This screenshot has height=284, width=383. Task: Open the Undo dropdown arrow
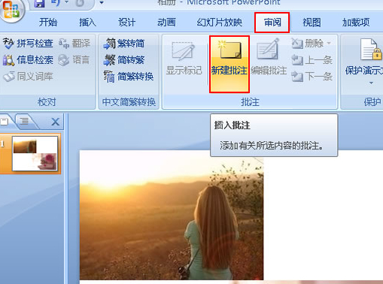tap(67, 2)
